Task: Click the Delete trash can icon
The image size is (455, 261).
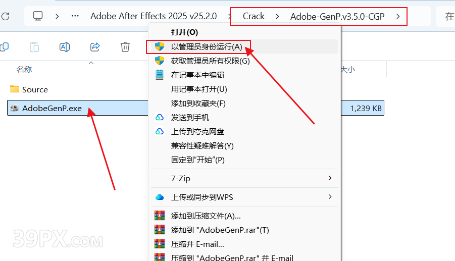Action: point(125,46)
